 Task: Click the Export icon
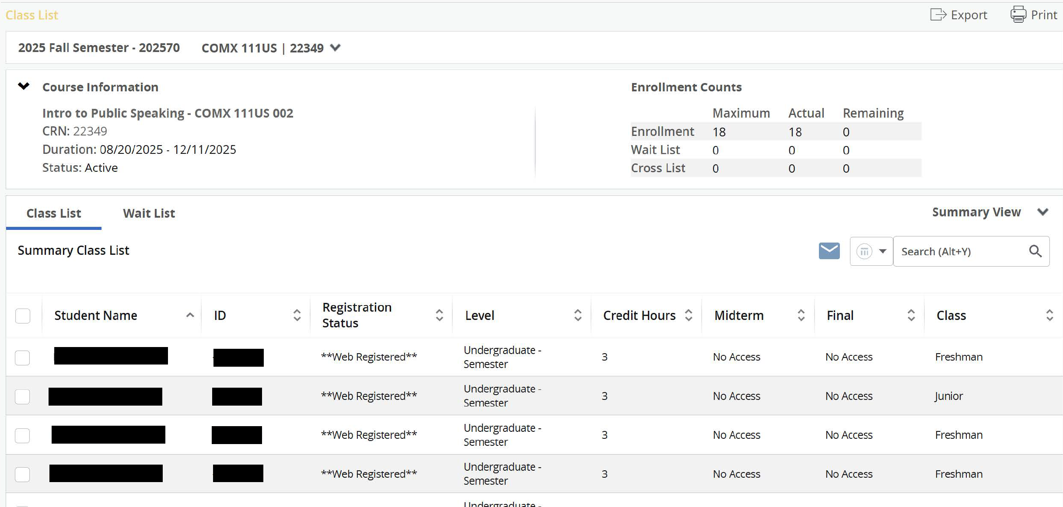[x=938, y=15]
